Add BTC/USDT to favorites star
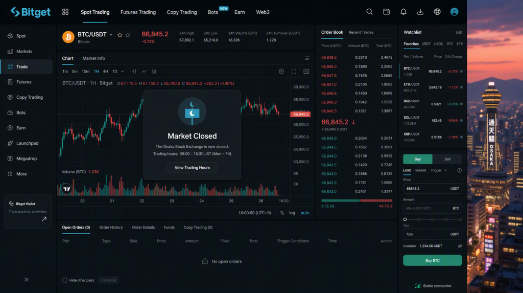The width and height of the screenshot is (523, 293). (x=120, y=35)
